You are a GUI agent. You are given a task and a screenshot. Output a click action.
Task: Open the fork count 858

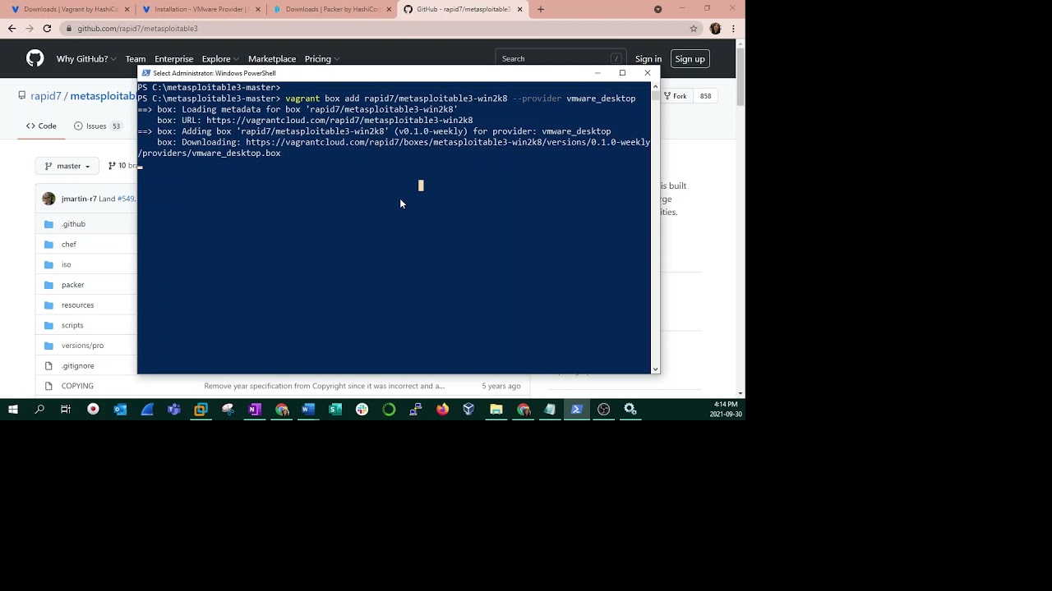[705, 96]
